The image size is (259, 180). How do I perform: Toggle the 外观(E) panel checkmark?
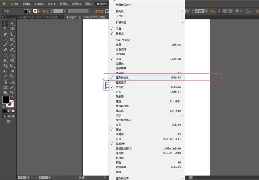point(147,87)
